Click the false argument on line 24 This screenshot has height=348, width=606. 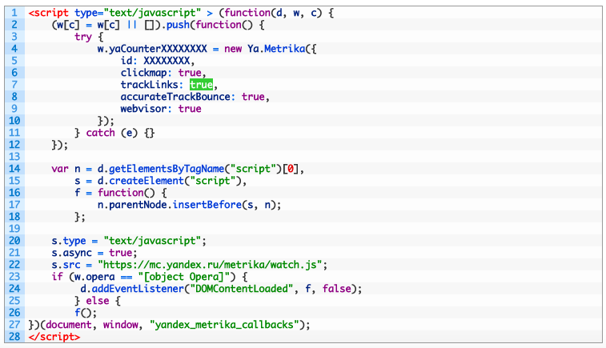click(x=337, y=289)
